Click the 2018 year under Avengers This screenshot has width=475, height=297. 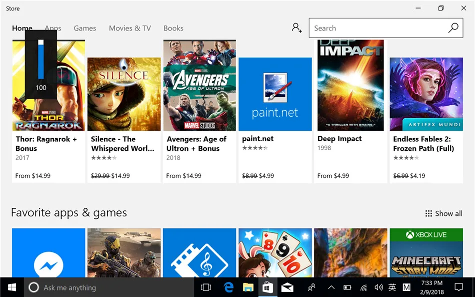pyautogui.click(x=173, y=158)
